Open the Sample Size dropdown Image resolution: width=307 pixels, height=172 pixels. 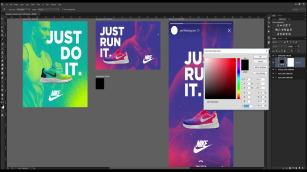pos(24,10)
